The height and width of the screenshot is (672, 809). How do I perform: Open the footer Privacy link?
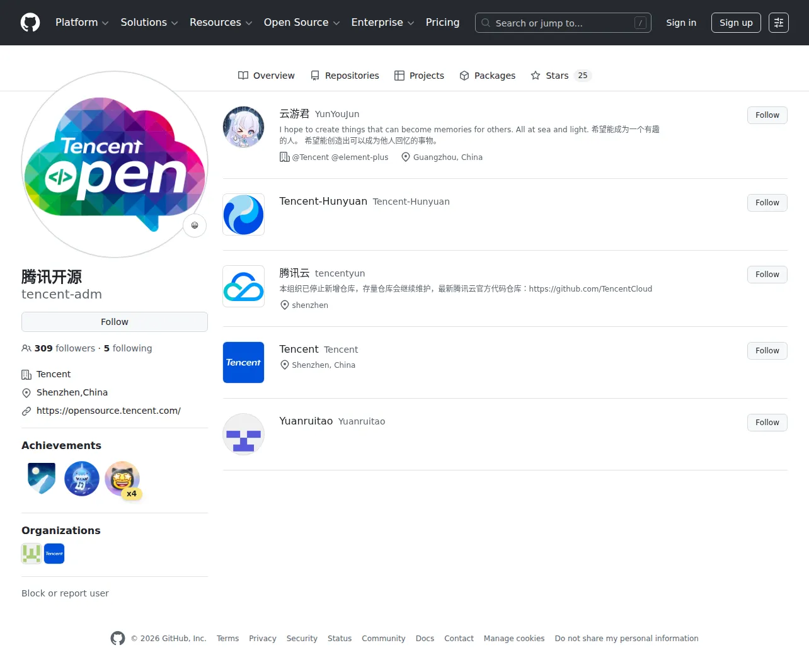263,639
